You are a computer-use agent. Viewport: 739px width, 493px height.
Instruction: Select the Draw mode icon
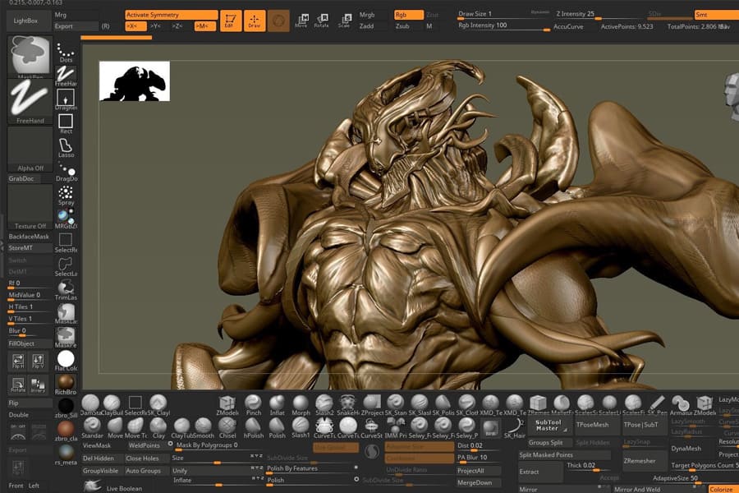(x=255, y=21)
